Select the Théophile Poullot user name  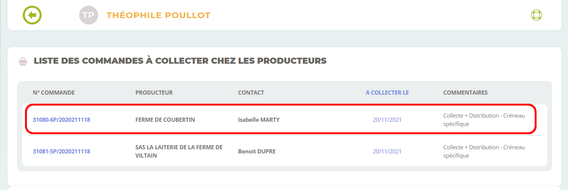point(158,15)
